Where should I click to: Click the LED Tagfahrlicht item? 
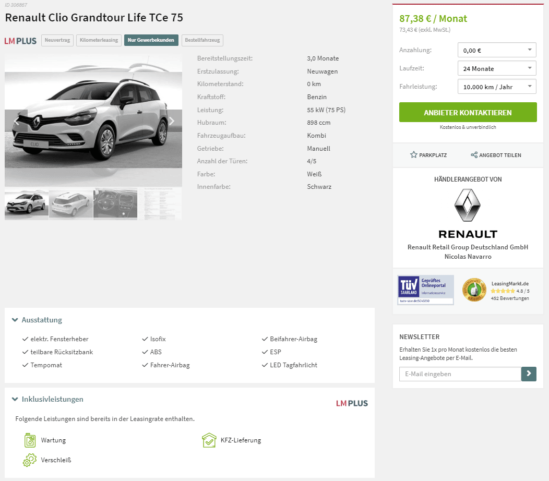coord(293,365)
